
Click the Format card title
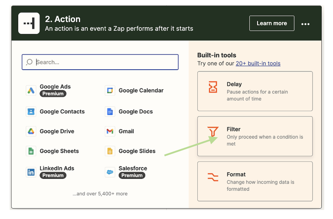236,174
